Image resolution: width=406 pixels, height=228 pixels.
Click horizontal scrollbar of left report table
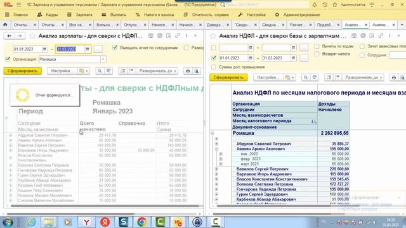click(105, 206)
